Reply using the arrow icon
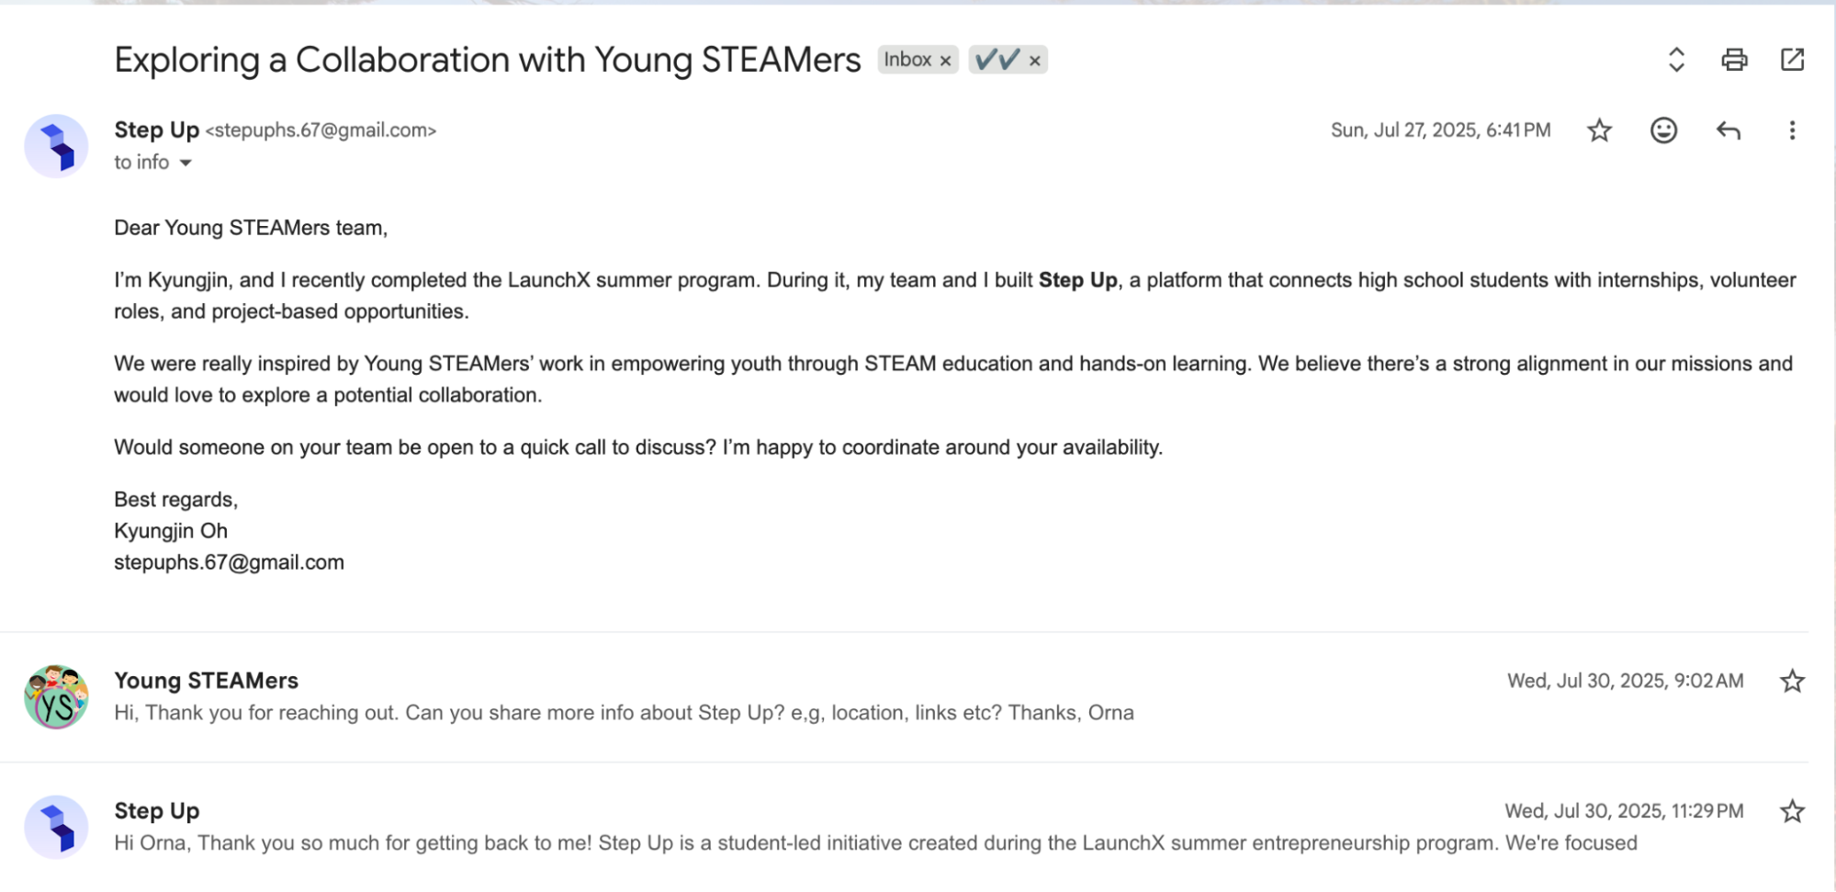Image resolution: width=1836 pixels, height=892 pixels. coord(1728,130)
